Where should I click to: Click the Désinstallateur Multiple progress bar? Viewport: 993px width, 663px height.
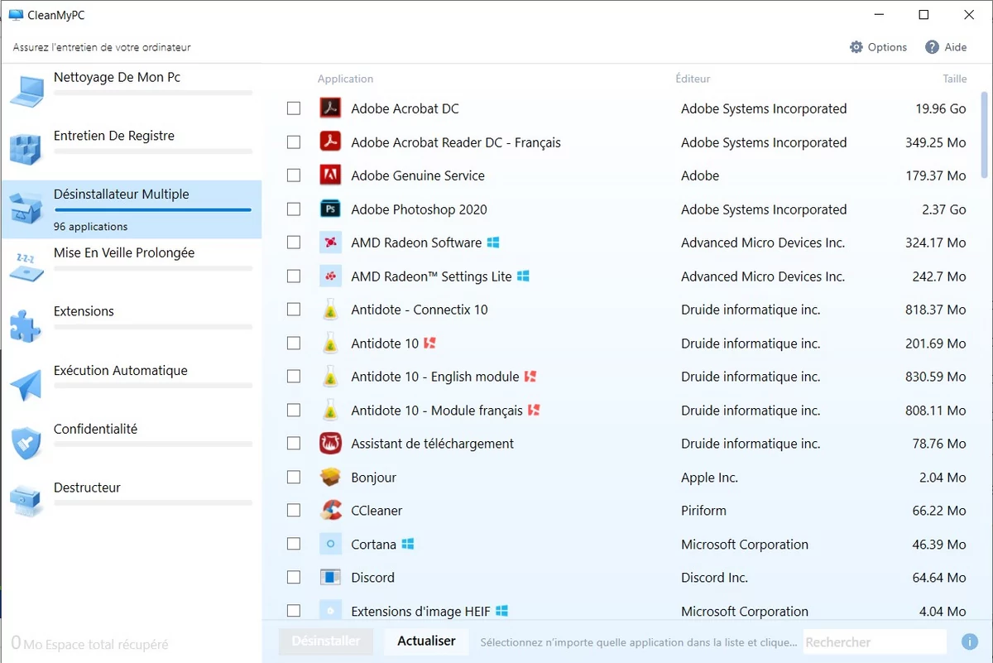[153, 210]
